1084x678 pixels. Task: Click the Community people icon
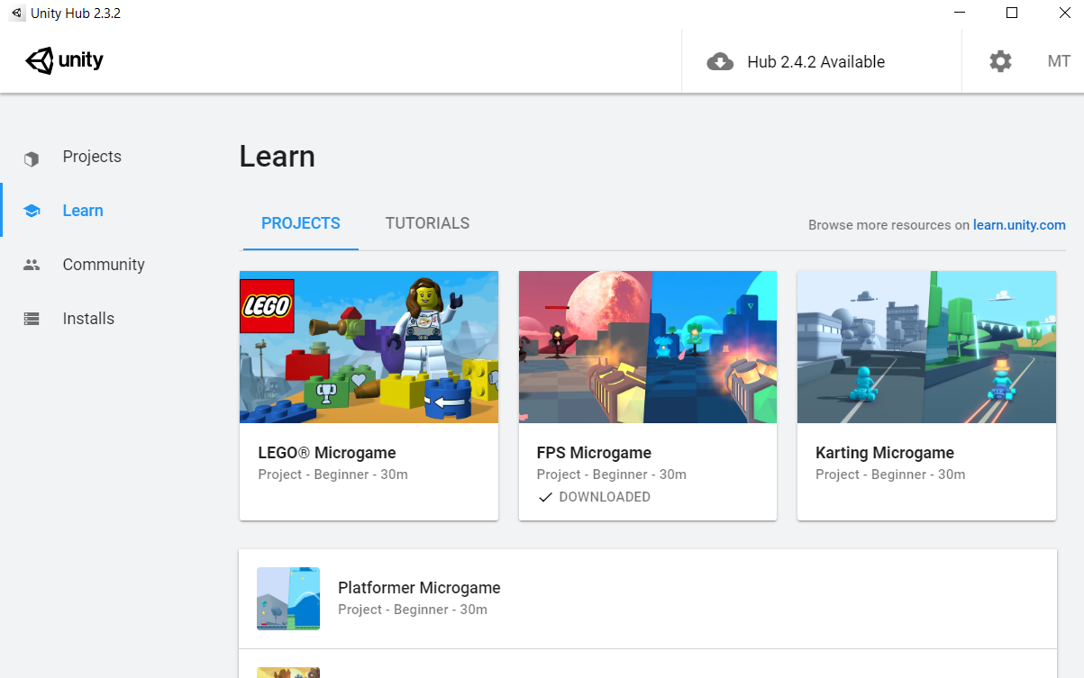coord(32,265)
